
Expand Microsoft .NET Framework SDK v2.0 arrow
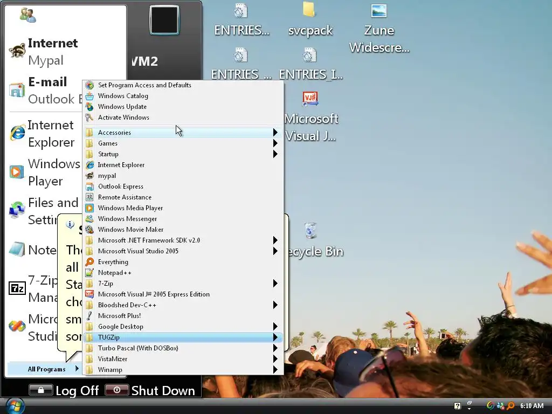[275, 240]
